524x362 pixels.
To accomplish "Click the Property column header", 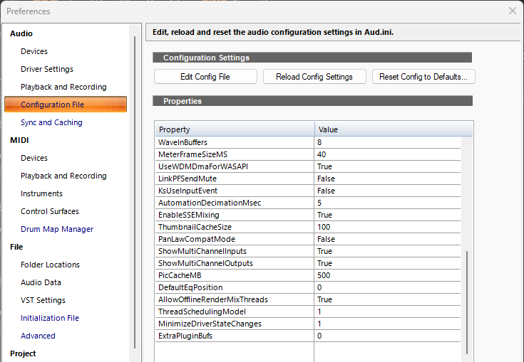I will pos(235,129).
